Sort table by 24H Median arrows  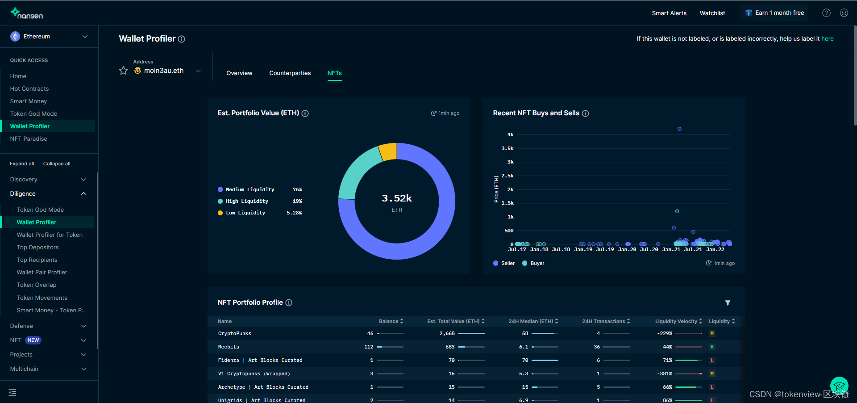pos(557,321)
